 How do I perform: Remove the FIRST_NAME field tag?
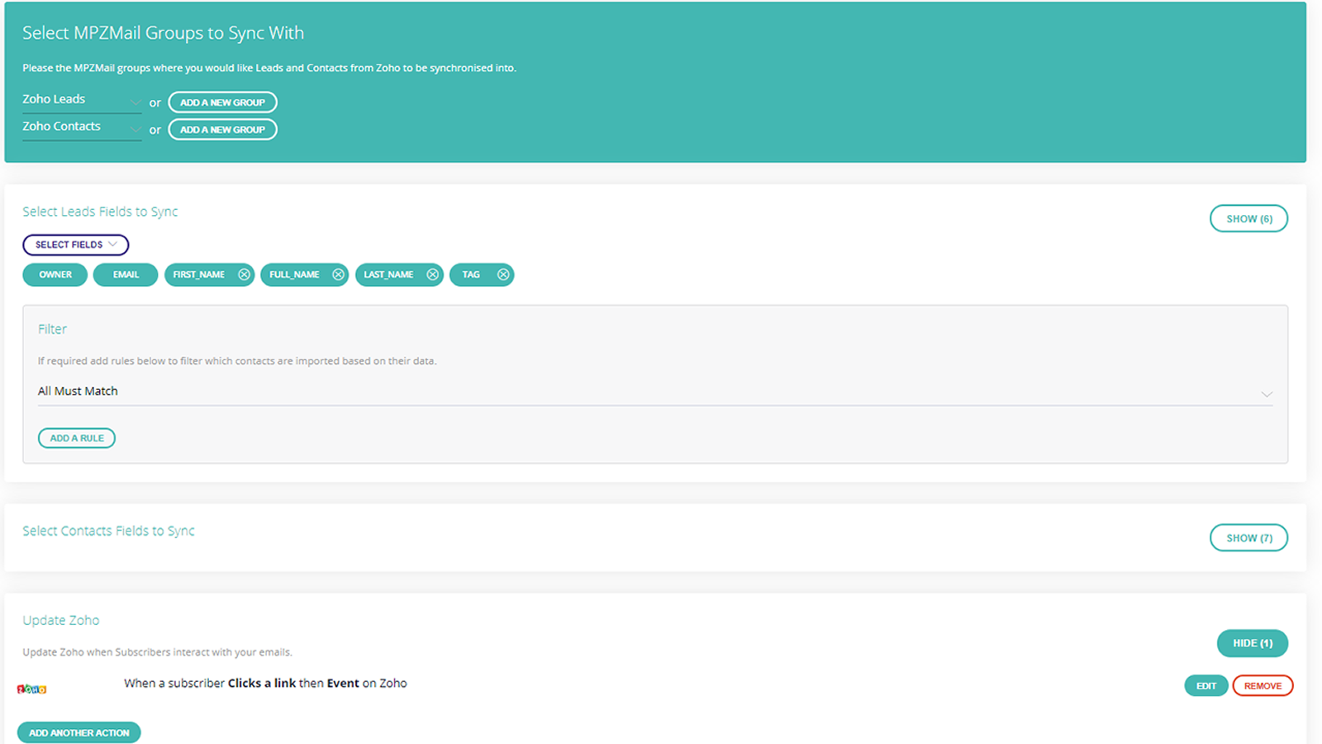point(244,274)
